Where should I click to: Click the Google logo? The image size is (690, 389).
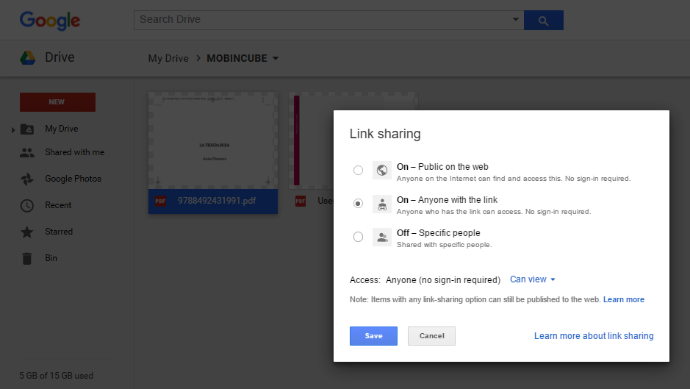50,21
